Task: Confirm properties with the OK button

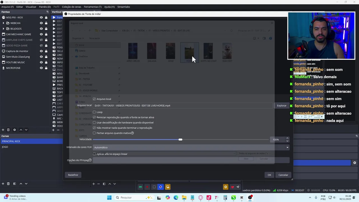Action: click(x=269, y=175)
